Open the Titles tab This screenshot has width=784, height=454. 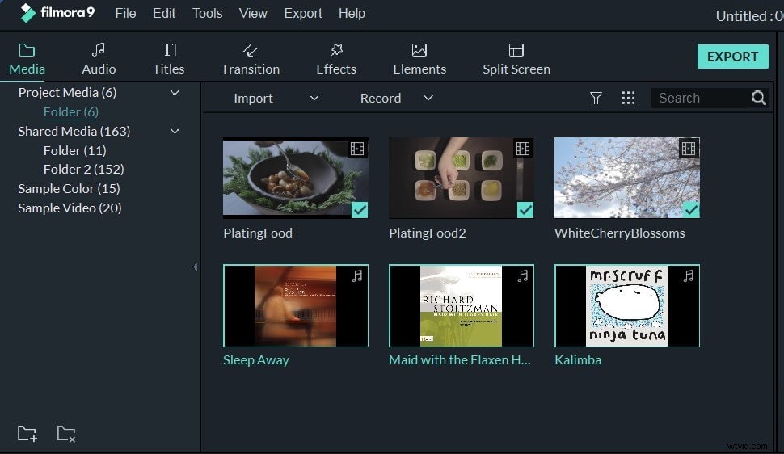click(168, 59)
